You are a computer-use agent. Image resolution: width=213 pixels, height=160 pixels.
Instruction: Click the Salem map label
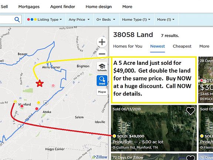coord(79,117)
